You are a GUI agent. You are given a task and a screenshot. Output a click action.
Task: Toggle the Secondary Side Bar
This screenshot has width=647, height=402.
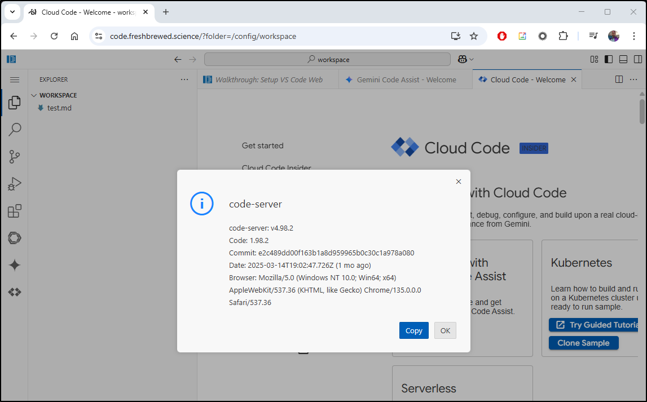click(x=638, y=59)
